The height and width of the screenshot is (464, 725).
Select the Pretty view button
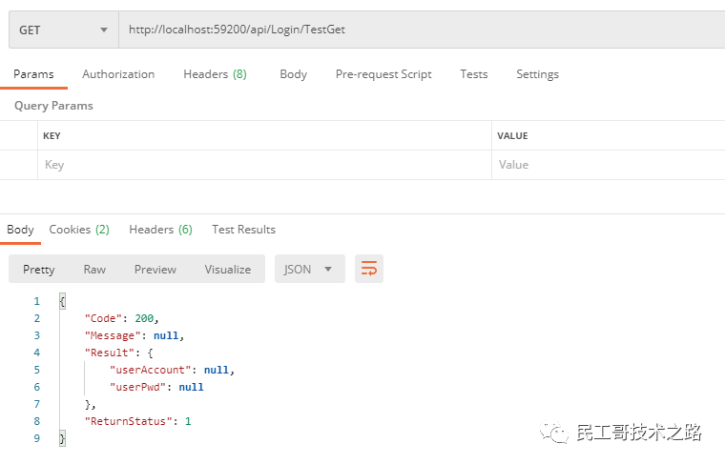tap(39, 270)
